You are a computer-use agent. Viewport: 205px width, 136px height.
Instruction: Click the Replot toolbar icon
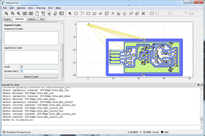tap(31, 13)
